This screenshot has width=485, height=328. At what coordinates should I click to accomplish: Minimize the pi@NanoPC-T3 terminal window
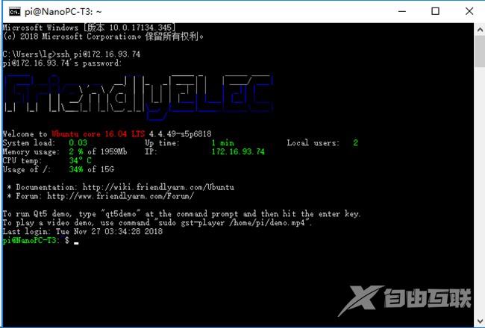(x=401, y=11)
